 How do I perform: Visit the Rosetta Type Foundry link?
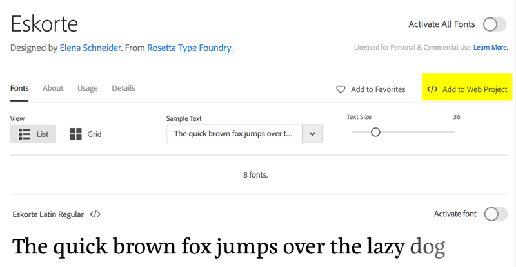(x=189, y=48)
